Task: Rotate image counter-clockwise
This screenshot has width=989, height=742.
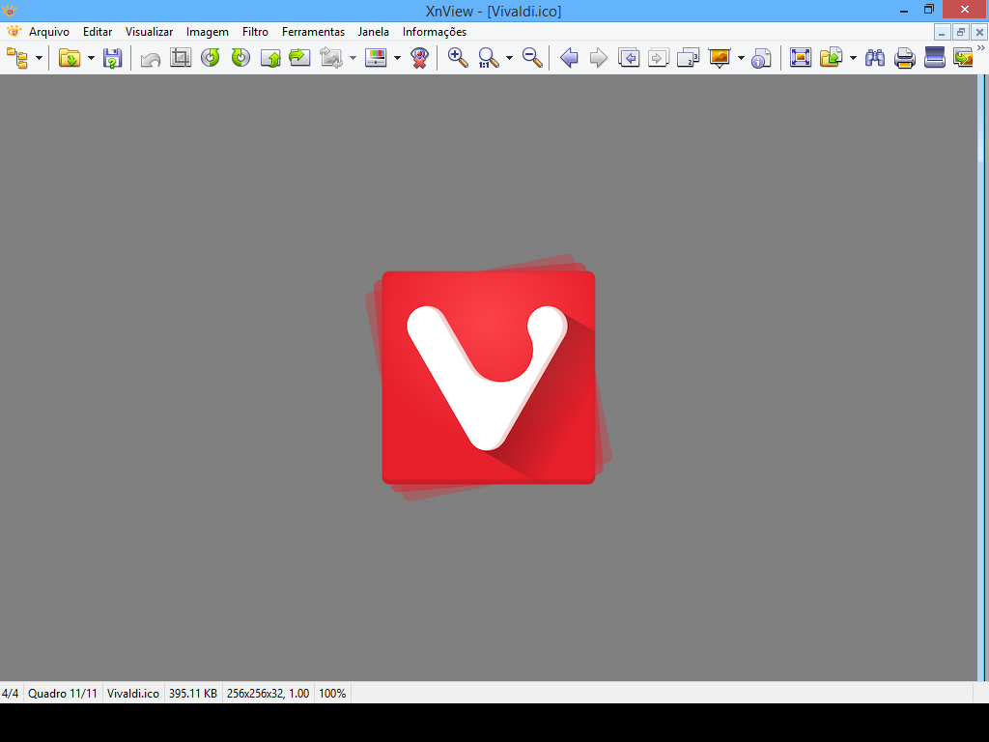Action: click(x=210, y=58)
